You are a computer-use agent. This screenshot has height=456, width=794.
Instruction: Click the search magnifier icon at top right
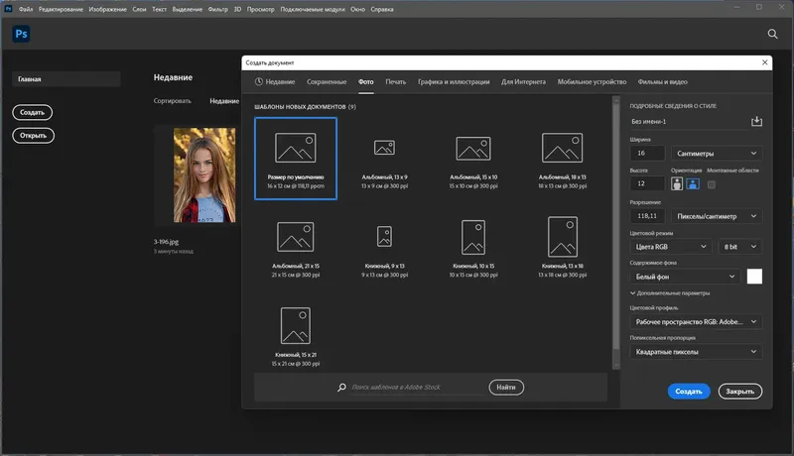[772, 34]
